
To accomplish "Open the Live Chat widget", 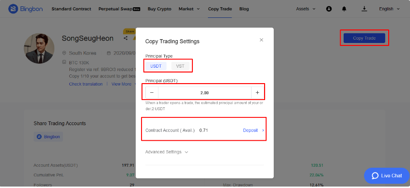I will 387,176.
